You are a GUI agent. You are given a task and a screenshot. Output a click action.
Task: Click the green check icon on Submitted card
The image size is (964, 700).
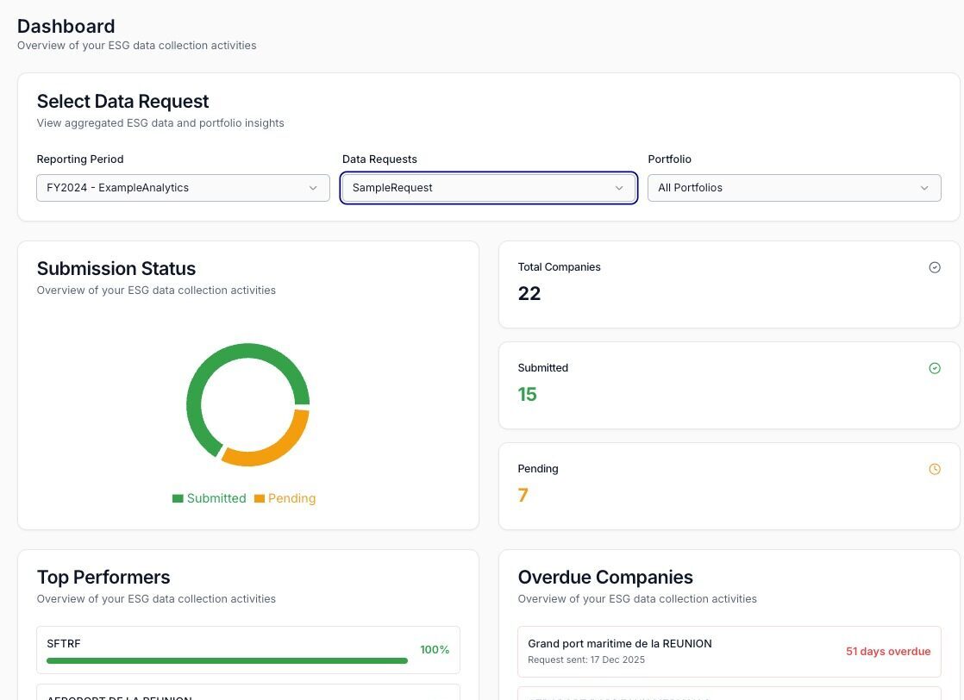(x=935, y=369)
